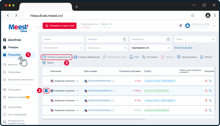The image size is (220, 126).
Task: Click Создать обращение in toolbar
Action: click(87, 57)
